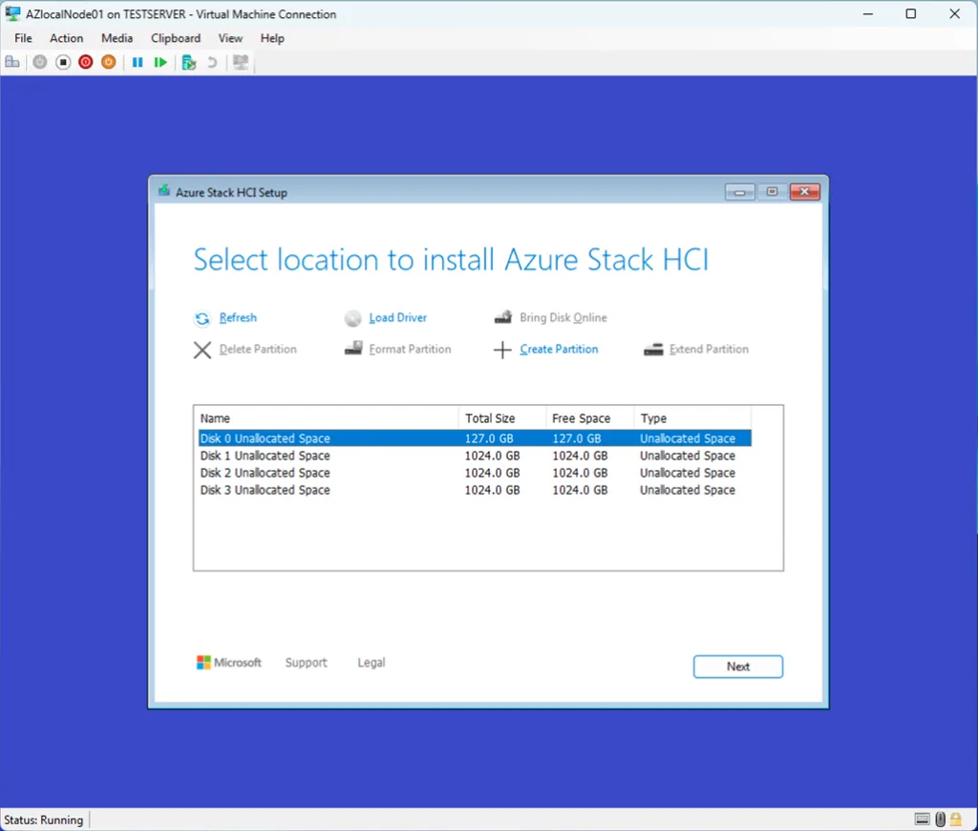
Task: Click the green Reset VM icon
Action: [x=160, y=62]
